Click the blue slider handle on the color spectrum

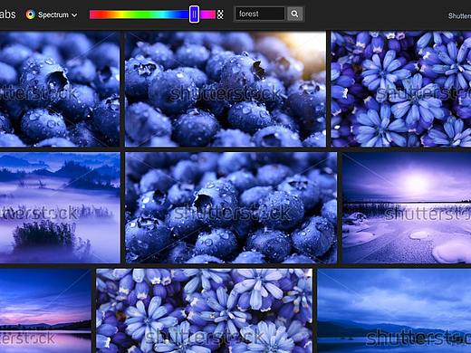click(x=194, y=14)
